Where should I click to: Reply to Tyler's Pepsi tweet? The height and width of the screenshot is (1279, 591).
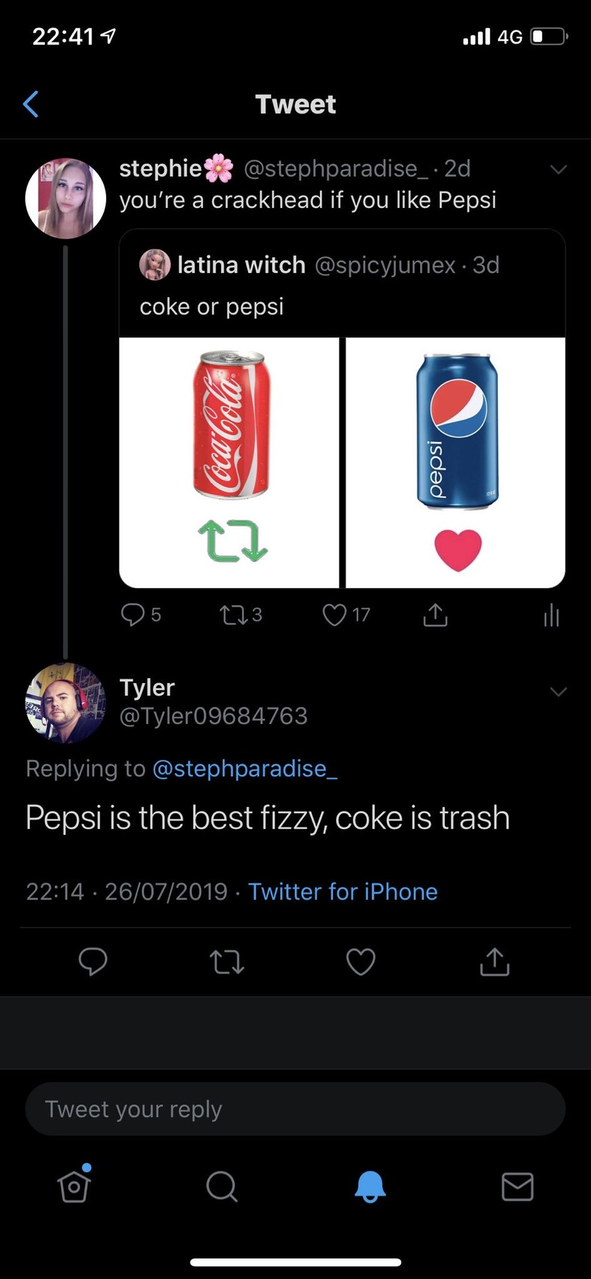pos(93,961)
